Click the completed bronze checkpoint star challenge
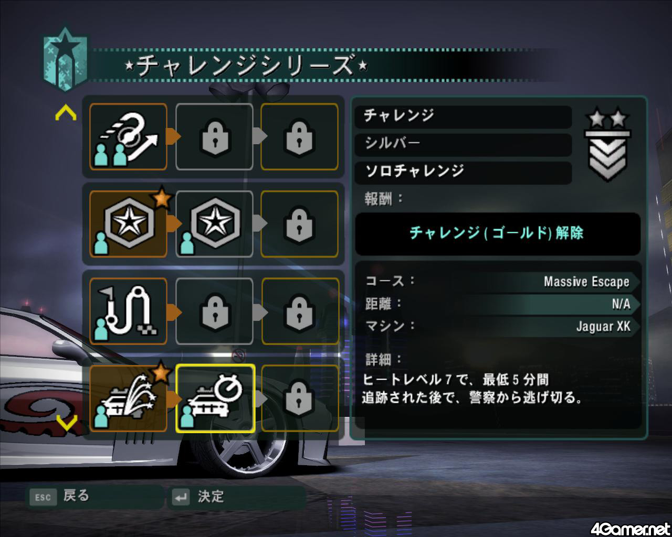This screenshot has width=672, height=537. point(128,224)
